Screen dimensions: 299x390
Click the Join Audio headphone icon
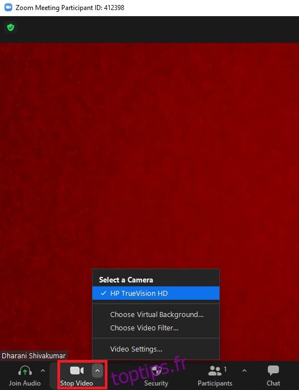point(25,371)
